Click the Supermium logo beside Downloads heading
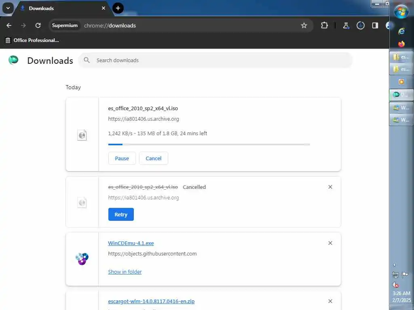 pos(13,60)
